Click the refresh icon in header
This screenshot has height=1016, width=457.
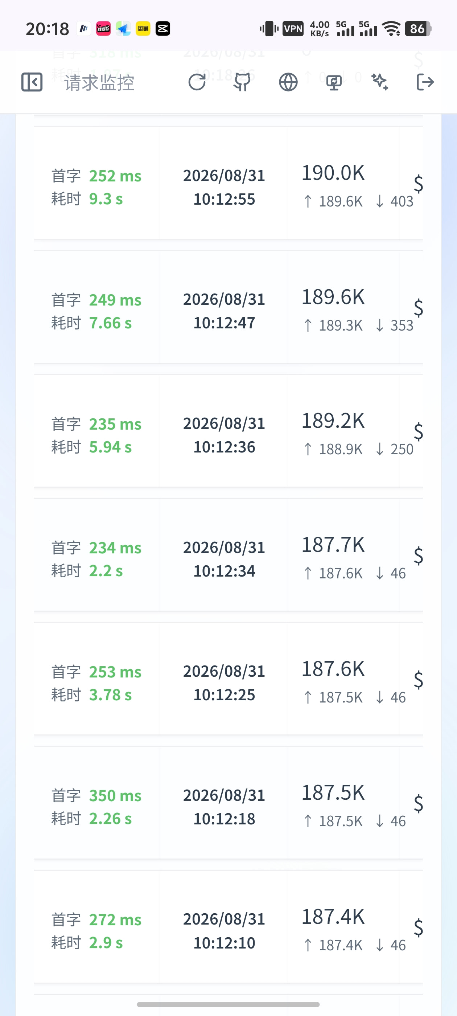pyautogui.click(x=197, y=82)
